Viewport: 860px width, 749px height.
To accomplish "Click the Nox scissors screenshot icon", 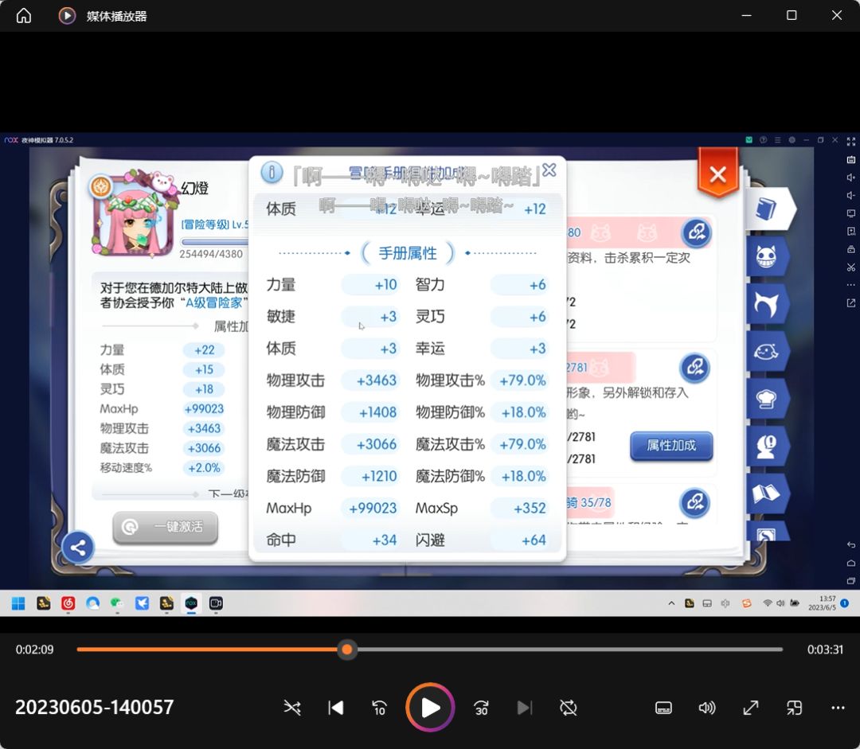I will pos(850,267).
